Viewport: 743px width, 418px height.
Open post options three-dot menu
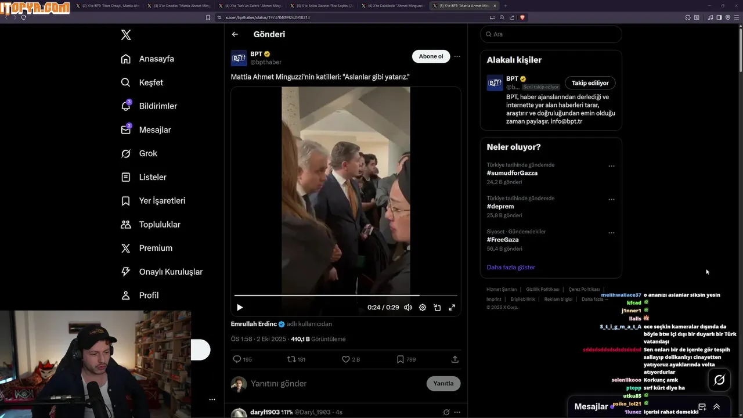pos(457,56)
